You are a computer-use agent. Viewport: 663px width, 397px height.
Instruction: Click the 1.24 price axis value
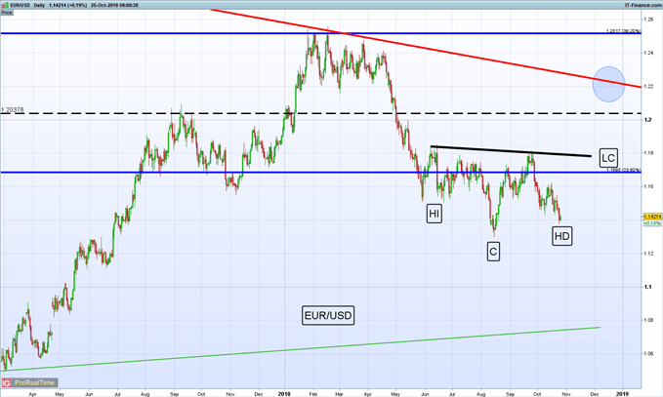(x=648, y=53)
